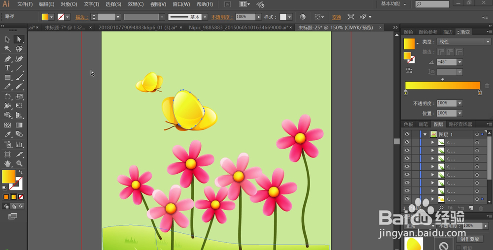
Task: Switch to the 路径查找器 panel tab
Action: (461, 125)
